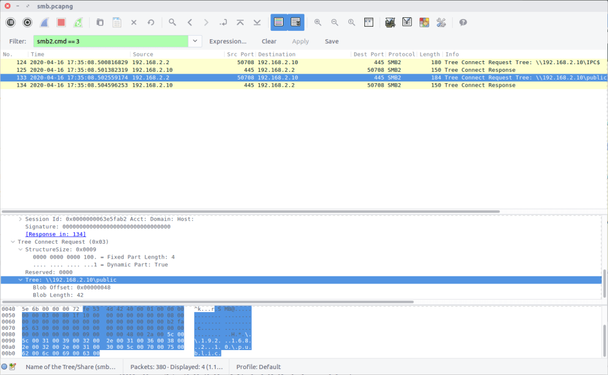This screenshot has height=375, width=608.
Task: Collapse the Tree Connect Request node
Action: [12, 242]
